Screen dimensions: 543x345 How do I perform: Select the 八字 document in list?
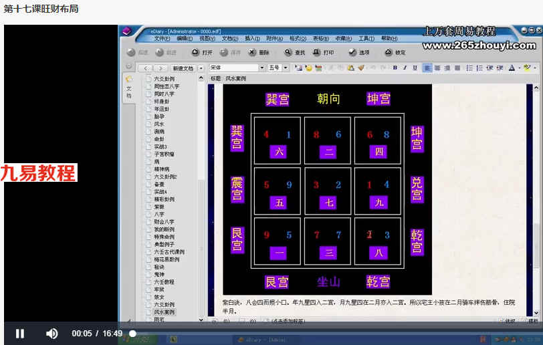(x=159, y=215)
